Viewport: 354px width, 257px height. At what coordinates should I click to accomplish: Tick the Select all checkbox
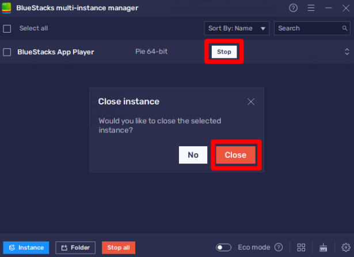pyautogui.click(x=7, y=29)
